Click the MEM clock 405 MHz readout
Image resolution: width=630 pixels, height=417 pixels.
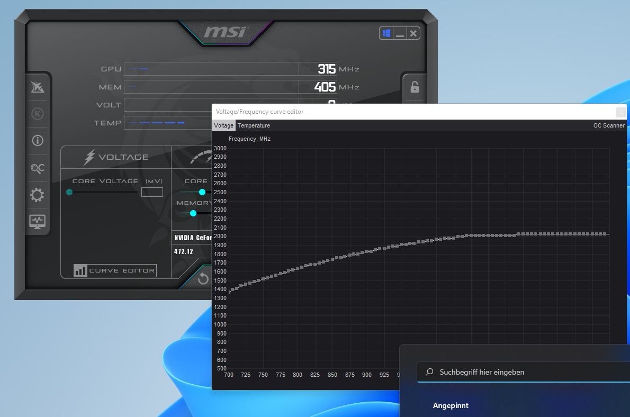(325, 87)
